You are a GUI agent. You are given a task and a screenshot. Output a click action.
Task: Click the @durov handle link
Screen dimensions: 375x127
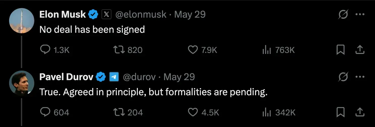[x=139, y=77]
